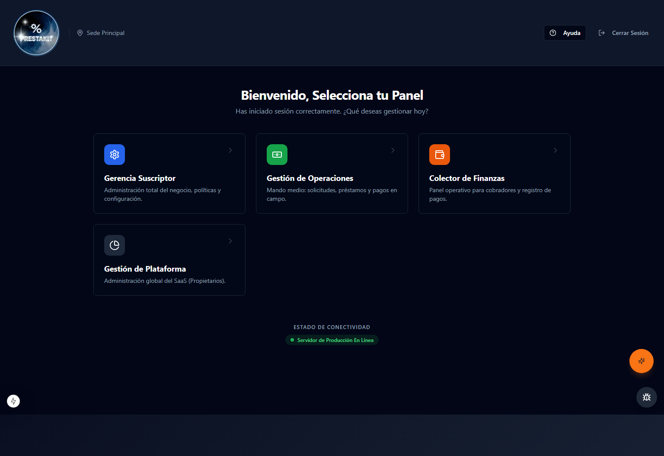Click the chevron on Colector de Finanzas card
Image resolution: width=664 pixels, height=456 pixels.
[555, 150]
